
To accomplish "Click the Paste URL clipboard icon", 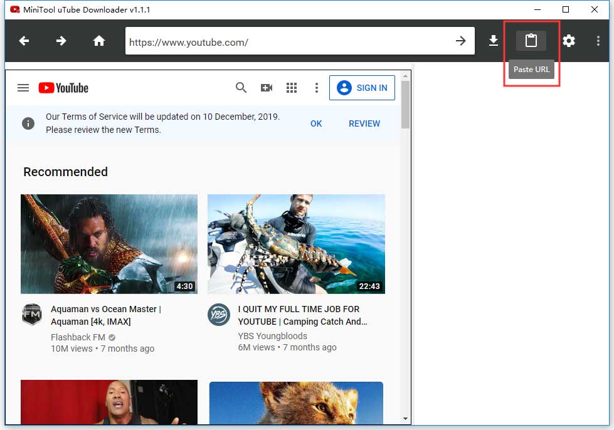I will (x=531, y=40).
